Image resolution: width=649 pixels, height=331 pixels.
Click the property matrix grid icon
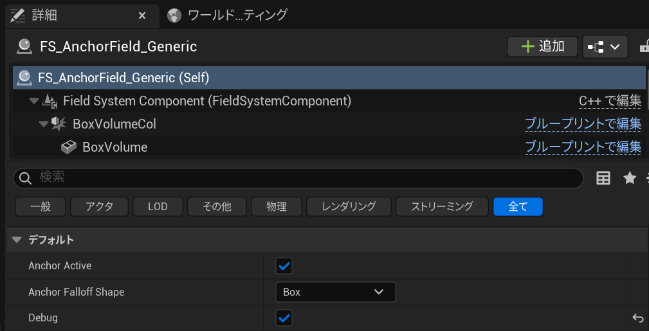[x=603, y=179]
